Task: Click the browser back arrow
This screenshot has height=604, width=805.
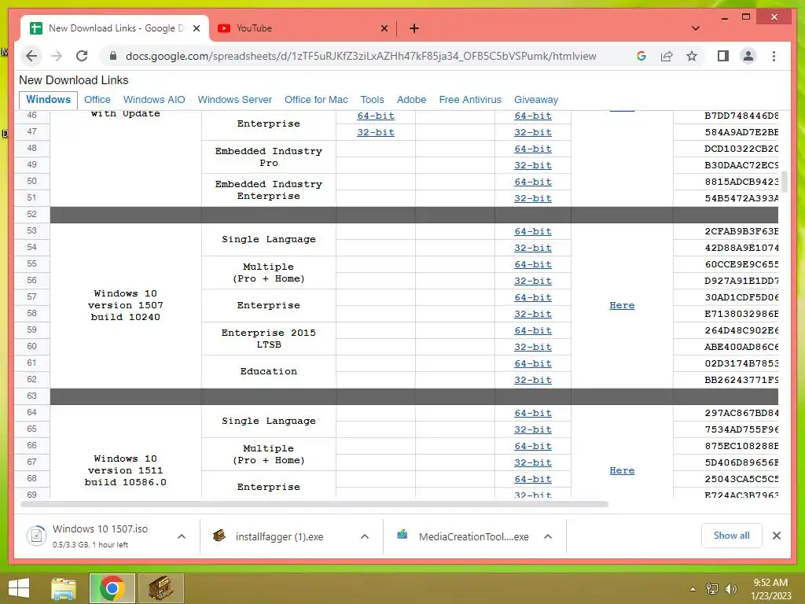Action: pyautogui.click(x=31, y=56)
